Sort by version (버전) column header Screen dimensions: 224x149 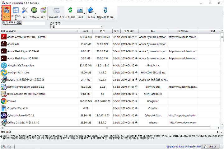pos(102,31)
